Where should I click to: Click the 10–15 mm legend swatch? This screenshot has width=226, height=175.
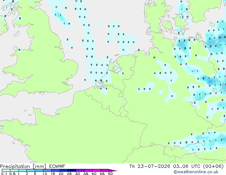(x=47, y=170)
